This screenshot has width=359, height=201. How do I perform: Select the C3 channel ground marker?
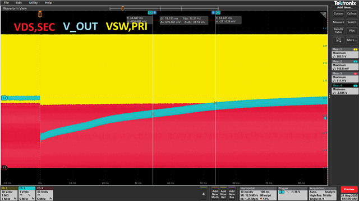point(4,167)
